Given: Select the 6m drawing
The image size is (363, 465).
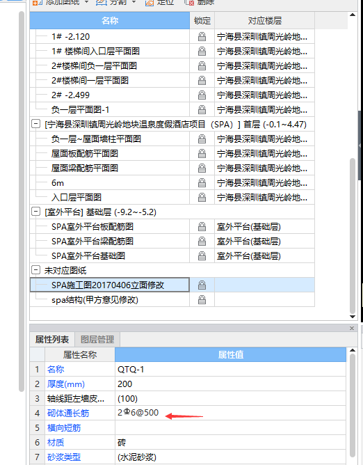Looking at the screenshot, I should click(x=58, y=183).
